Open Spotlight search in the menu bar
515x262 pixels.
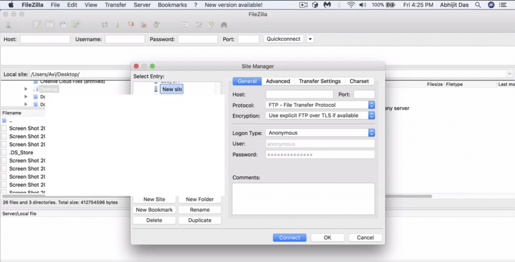[478, 5]
